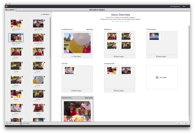The height and width of the screenshot is (134, 195).
Task: Select the 11.mov face close-up thumbnail
Action: point(38,108)
